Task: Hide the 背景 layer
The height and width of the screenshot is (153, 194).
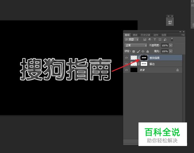Action: pos(126,70)
